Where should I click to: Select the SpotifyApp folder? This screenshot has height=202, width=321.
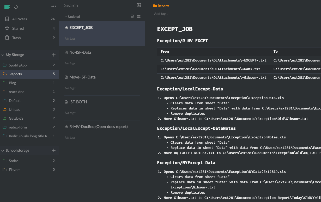(18, 65)
